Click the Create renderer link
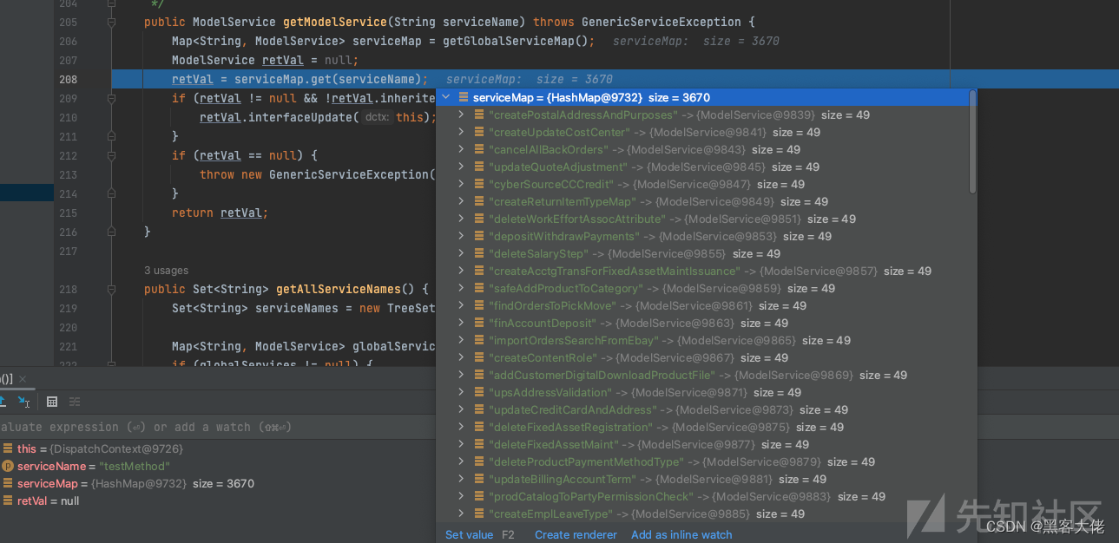This screenshot has height=543, width=1119. coord(575,534)
